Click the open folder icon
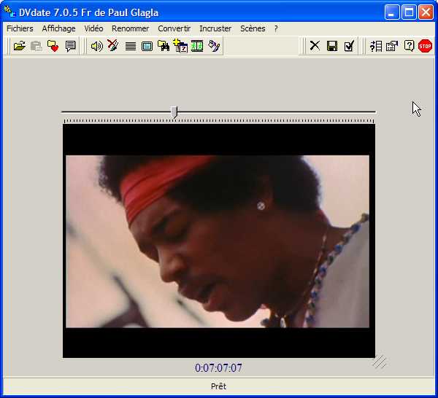Image resolution: width=438 pixels, height=398 pixels. 20,46
